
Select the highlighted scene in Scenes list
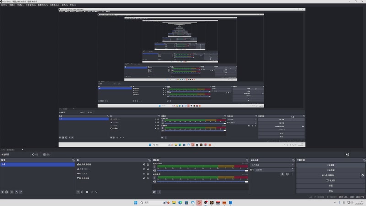[38, 164]
